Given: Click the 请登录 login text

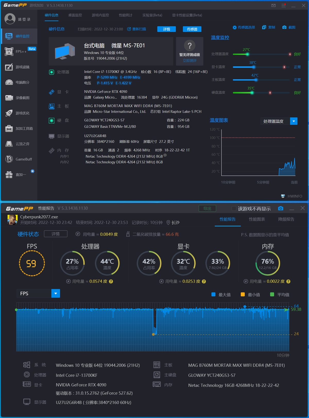Looking at the screenshot, I should [24, 19].
